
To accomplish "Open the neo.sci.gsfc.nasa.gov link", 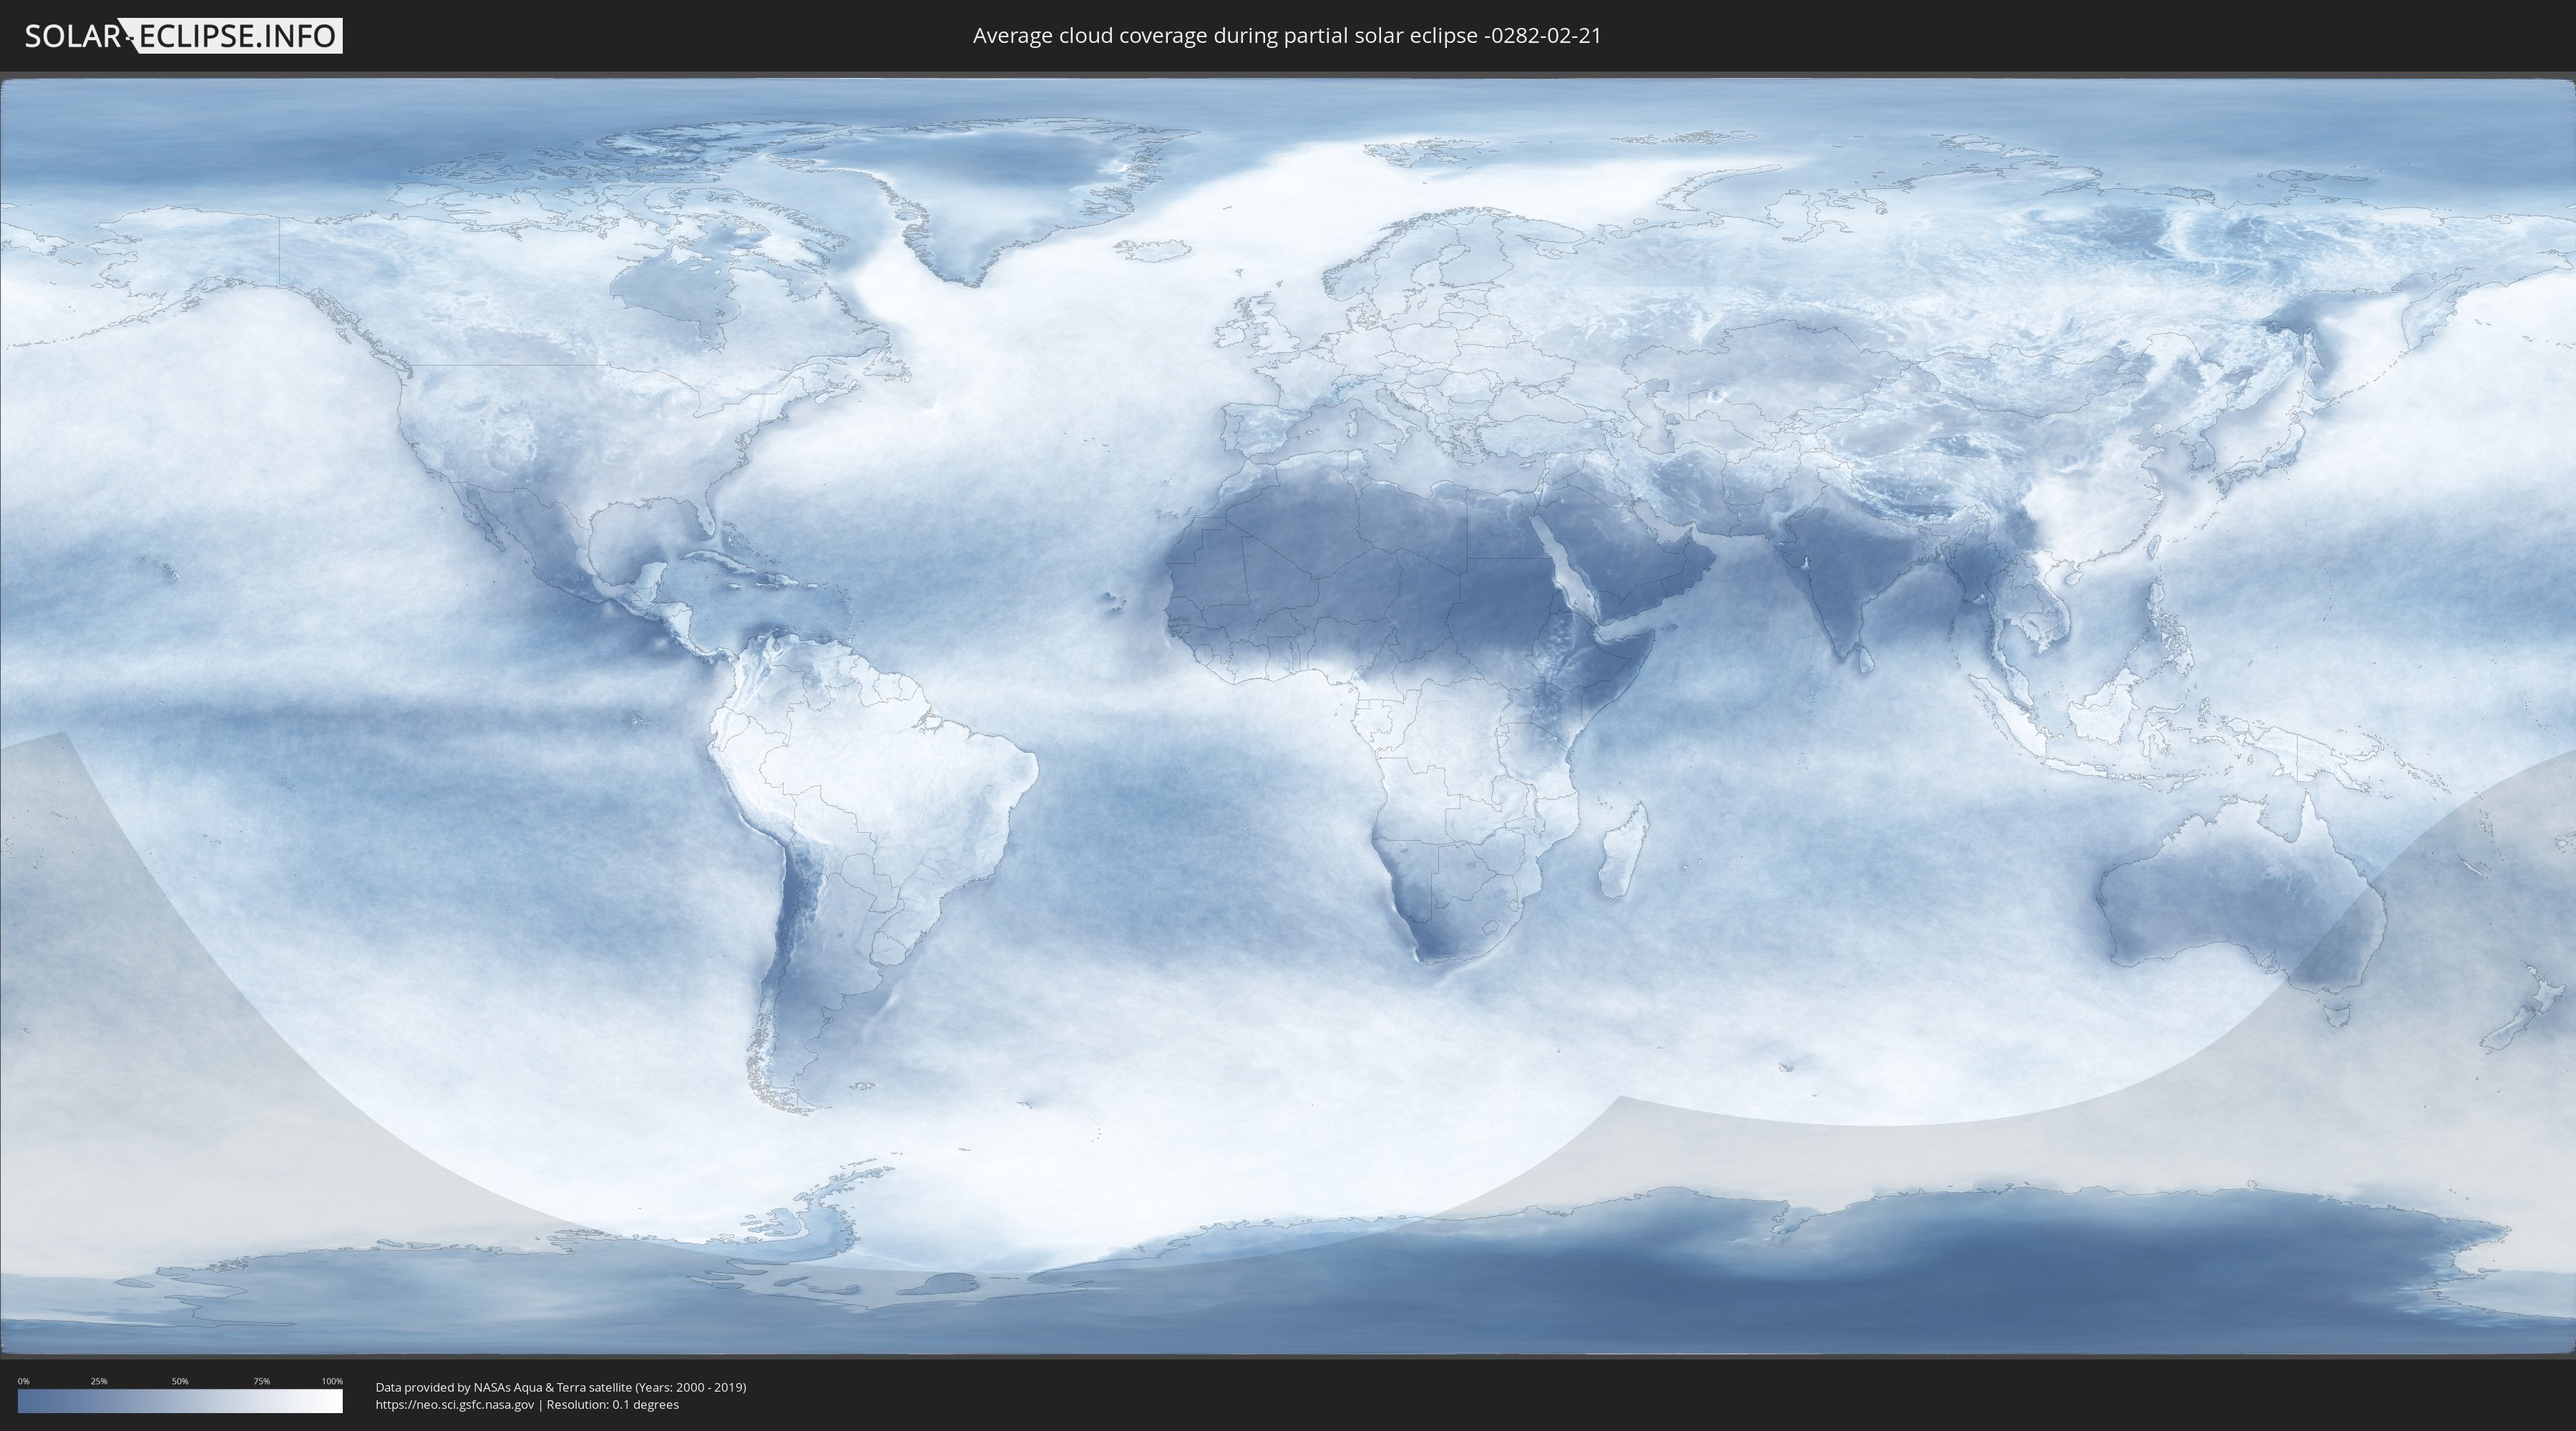I will 455,1405.
